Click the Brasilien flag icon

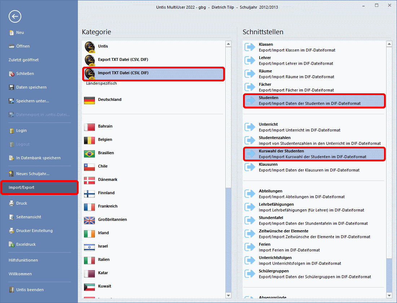point(89,153)
